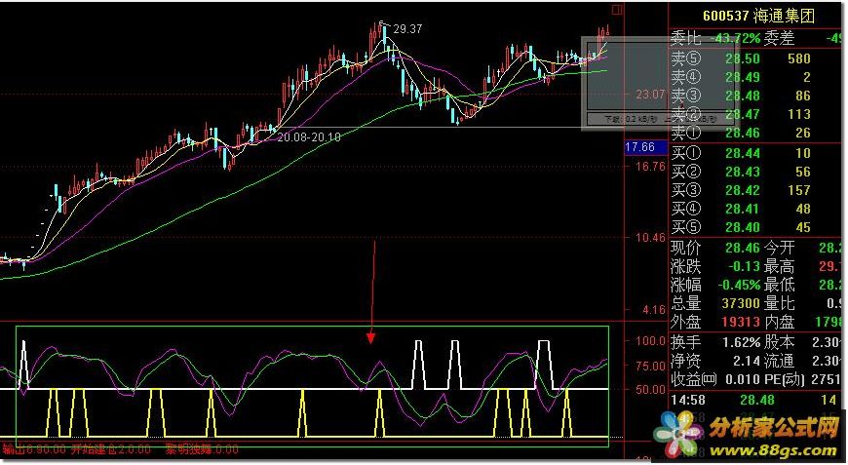The height and width of the screenshot is (465, 848).
Task: Click sell level 卖⑤ price 28.50
Action: pos(743,58)
